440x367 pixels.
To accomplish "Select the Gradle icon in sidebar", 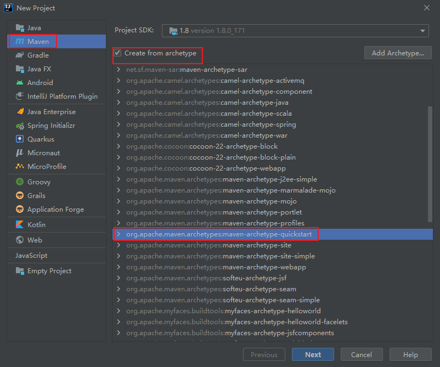I will tap(20, 55).
